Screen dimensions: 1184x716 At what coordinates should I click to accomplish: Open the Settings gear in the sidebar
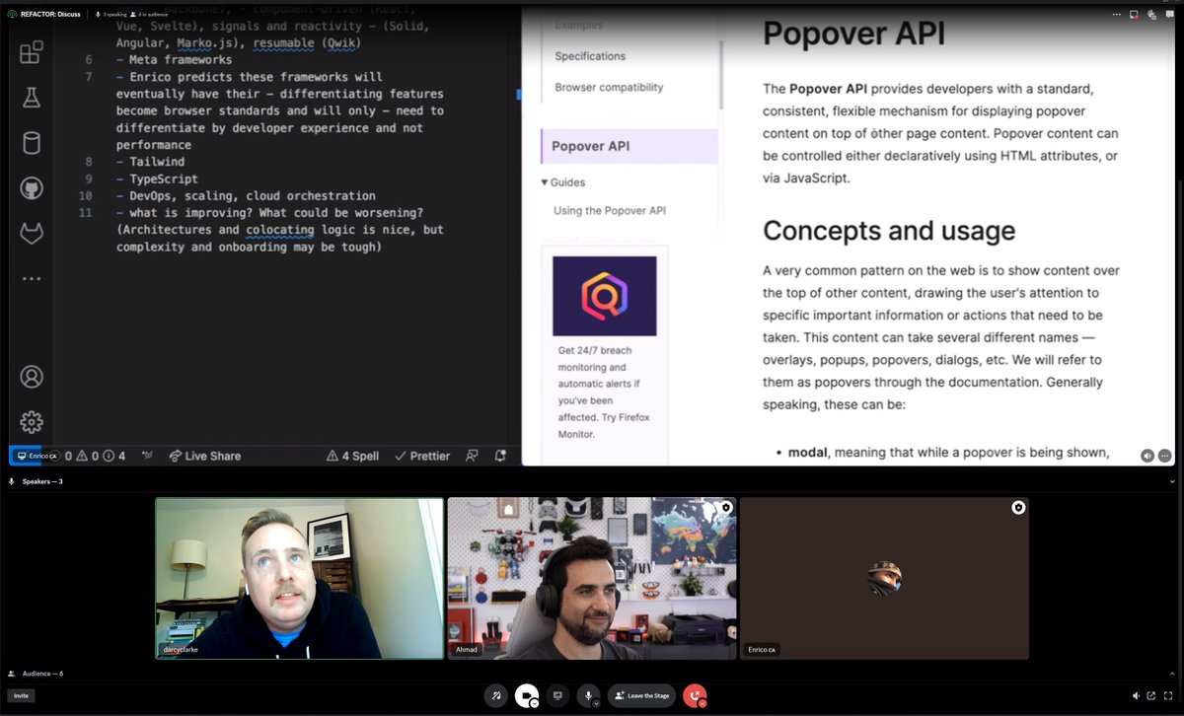[x=31, y=421]
